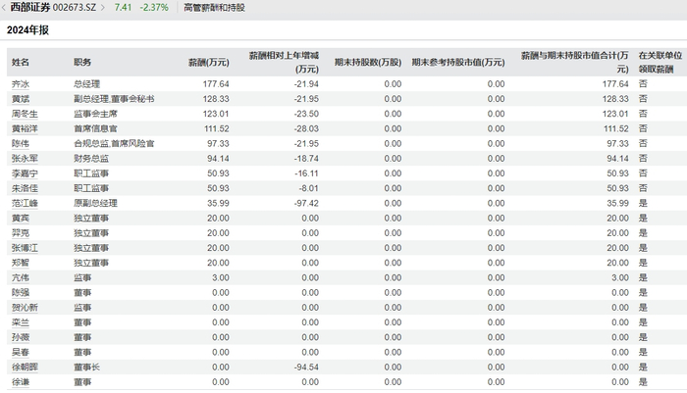Click the -2.37% price change in header
This screenshot has width=687, height=393.
pyautogui.click(x=154, y=8)
